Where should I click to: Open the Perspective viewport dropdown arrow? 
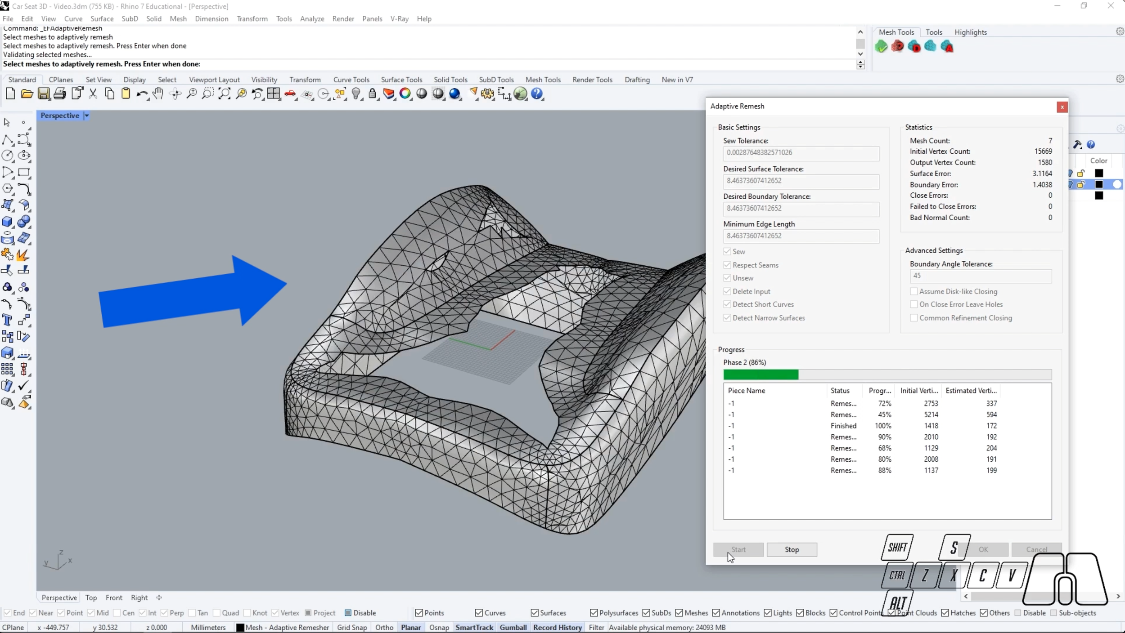coord(86,116)
